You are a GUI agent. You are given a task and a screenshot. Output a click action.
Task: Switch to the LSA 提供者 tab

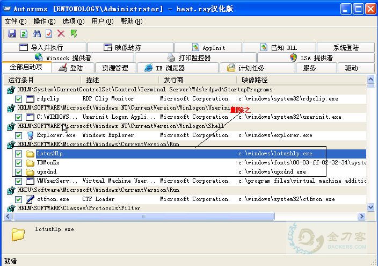pyautogui.click(x=316, y=57)
